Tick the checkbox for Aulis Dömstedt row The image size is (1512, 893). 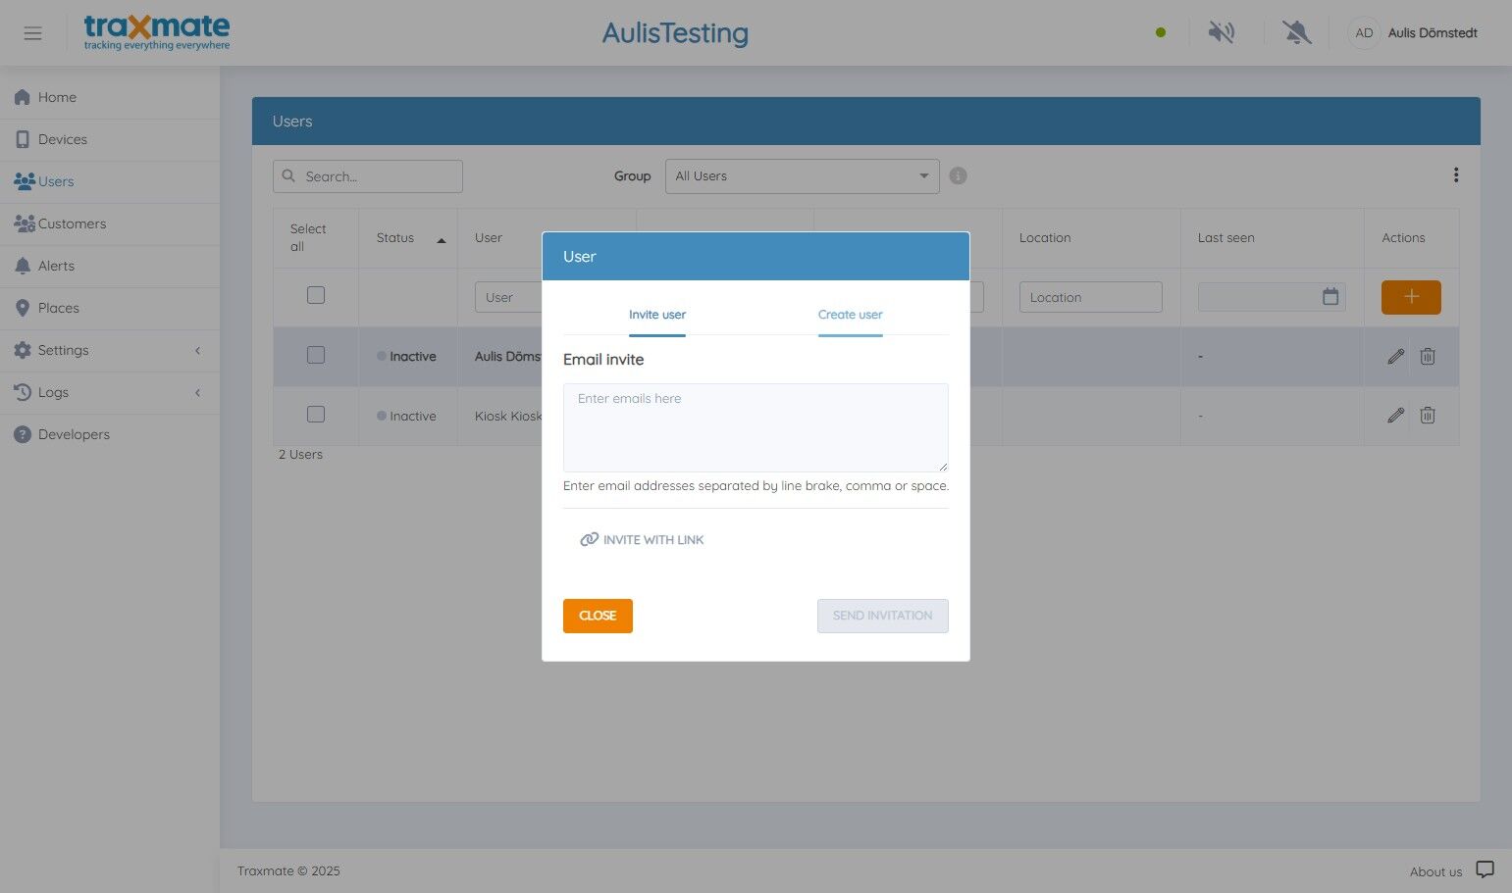316,355
